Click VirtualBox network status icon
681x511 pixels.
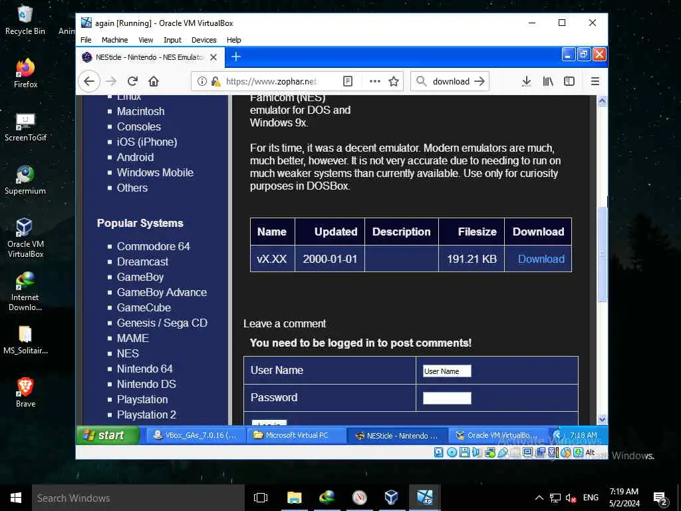point(490,452)
